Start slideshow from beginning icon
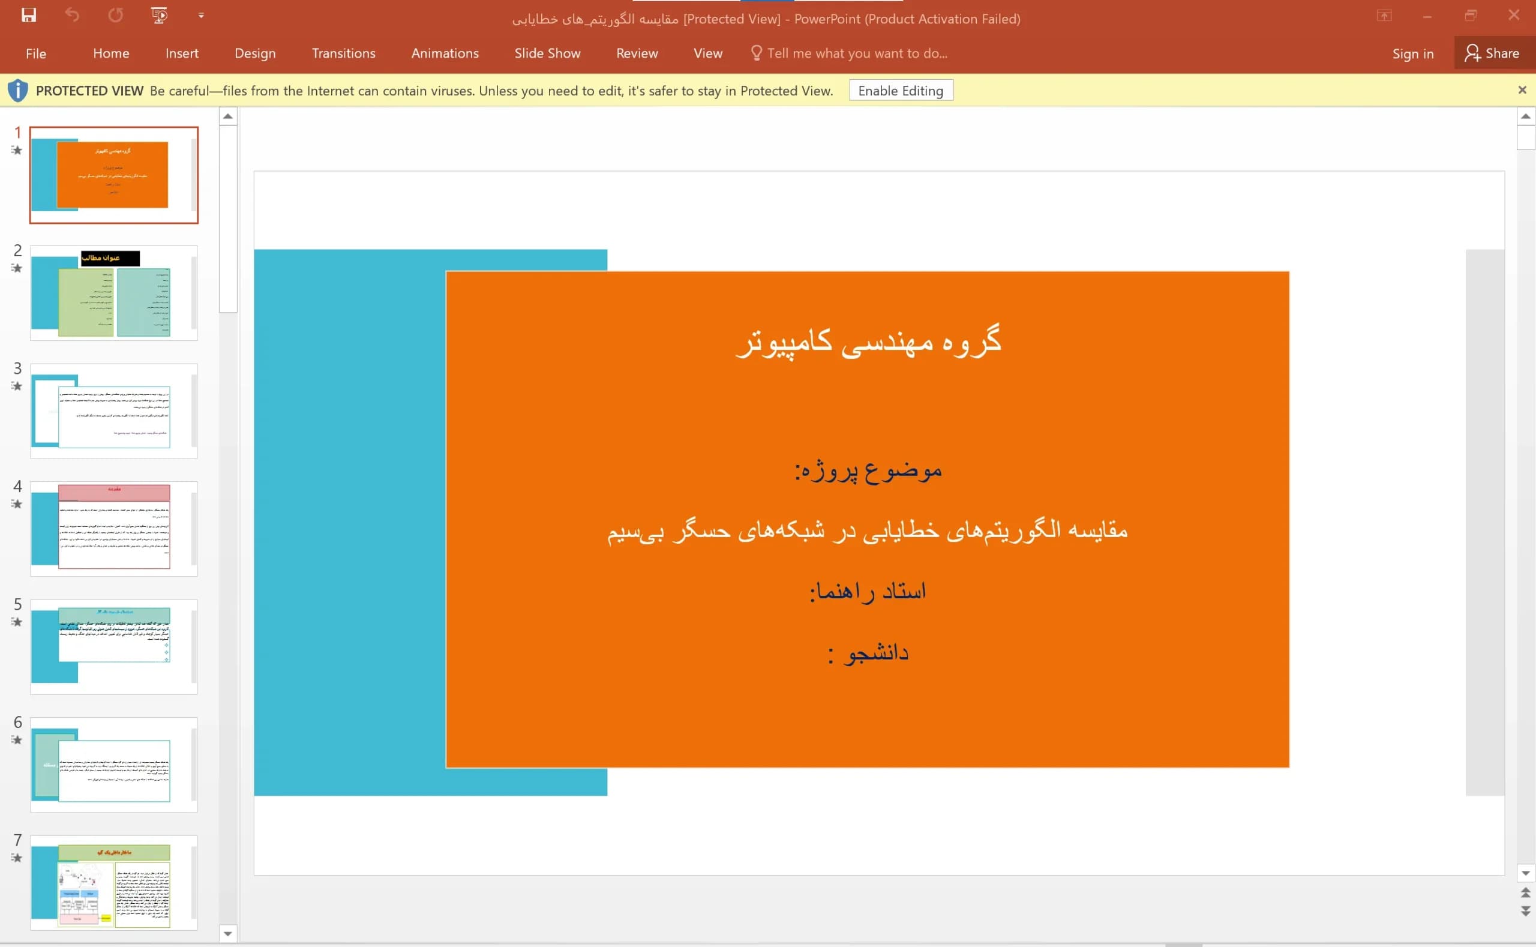 coord(159,15)
